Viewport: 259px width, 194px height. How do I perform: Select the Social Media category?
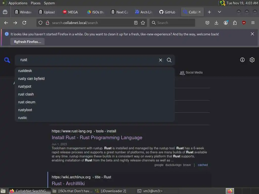(191, 72)
